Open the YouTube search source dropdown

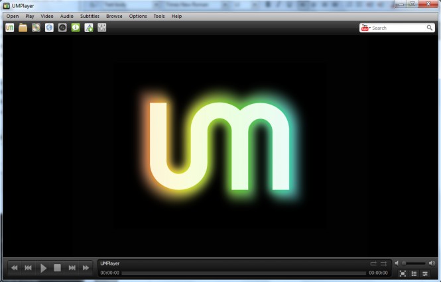pyautogui.click(x=365, y=28)
